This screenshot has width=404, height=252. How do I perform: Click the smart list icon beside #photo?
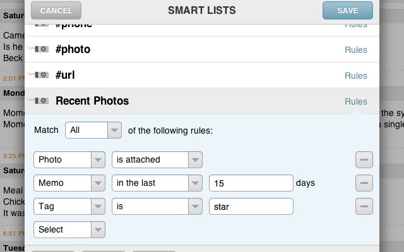click(x=42, y=49)
